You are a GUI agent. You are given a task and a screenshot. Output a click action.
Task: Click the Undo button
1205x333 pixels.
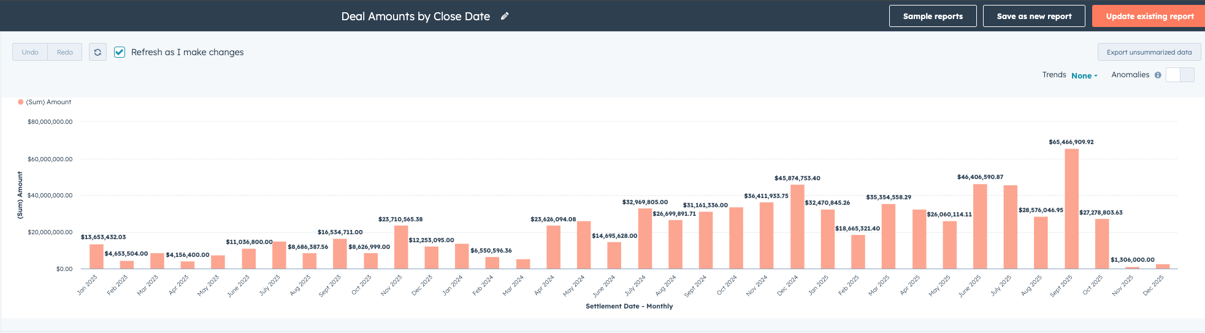(x=30, y=52)
